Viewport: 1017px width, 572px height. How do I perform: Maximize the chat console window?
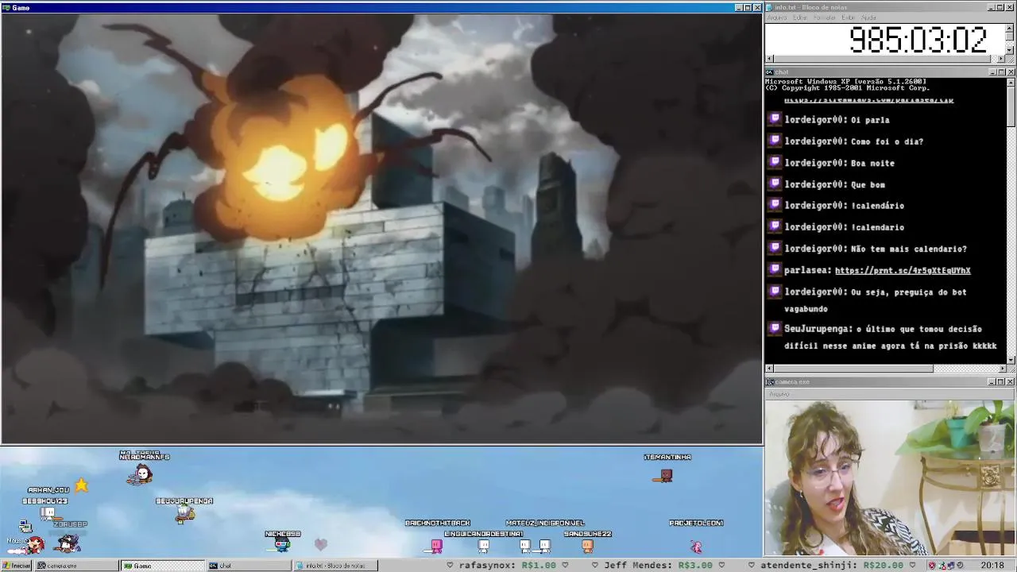tap(1000, 72)
